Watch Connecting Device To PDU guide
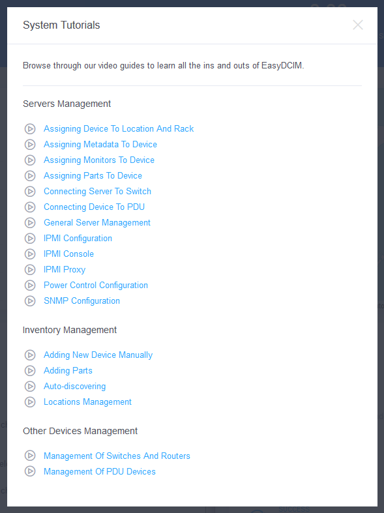The width and height of the screenshot is (384, 513). [94, 207]
